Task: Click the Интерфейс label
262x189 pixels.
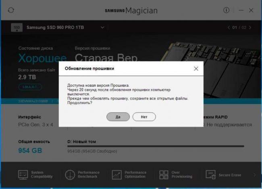Action: [x=29, y=117]
